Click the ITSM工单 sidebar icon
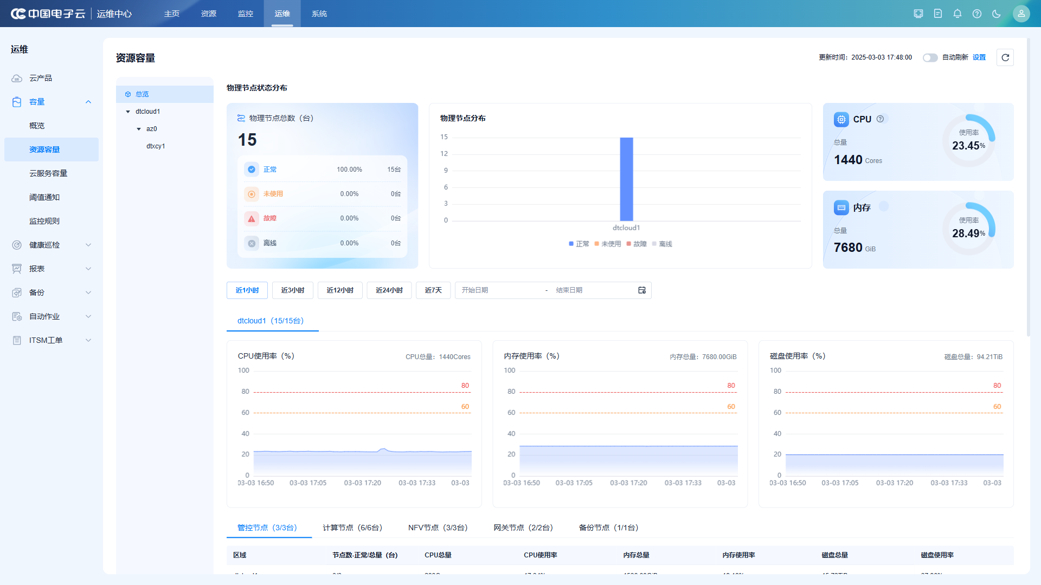 click(x=17, y=340)
